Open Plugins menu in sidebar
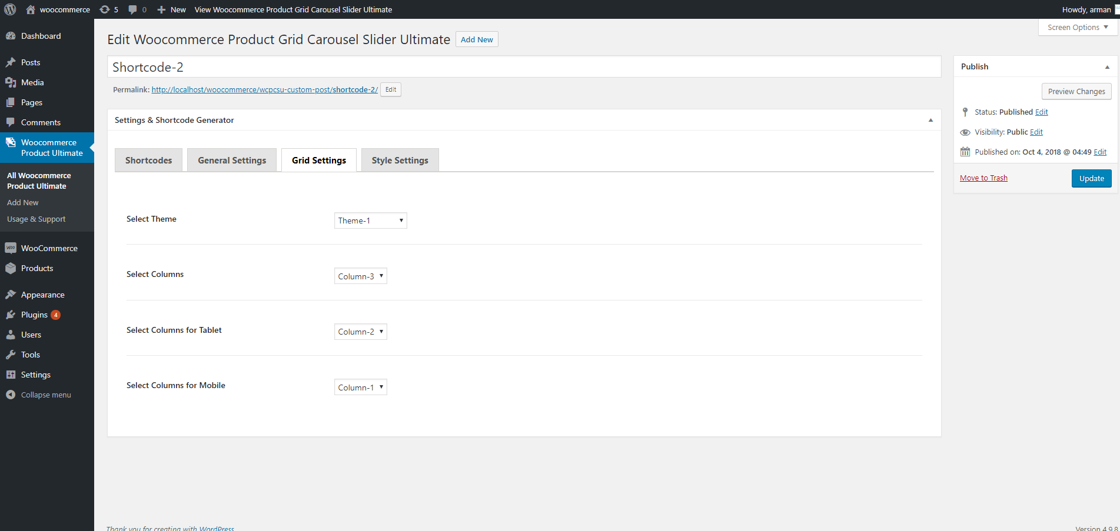Screen dimensions: 1120x531 tap(34, 315)
